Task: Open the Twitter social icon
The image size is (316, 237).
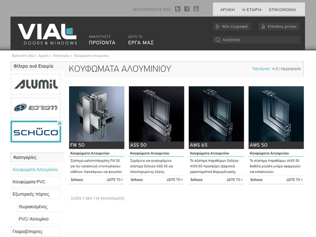Action: [x=177, y=9]
